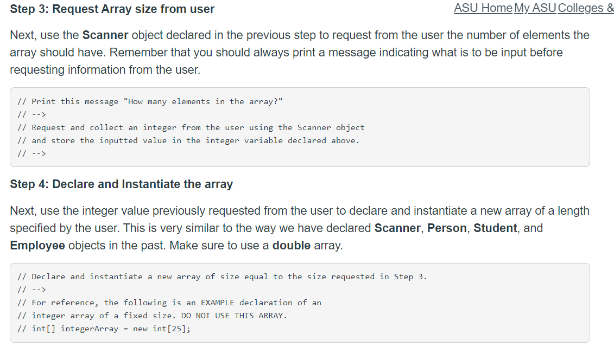Click inside the Step 4 code block
The image size is (614, 347).
click(299, 302)
